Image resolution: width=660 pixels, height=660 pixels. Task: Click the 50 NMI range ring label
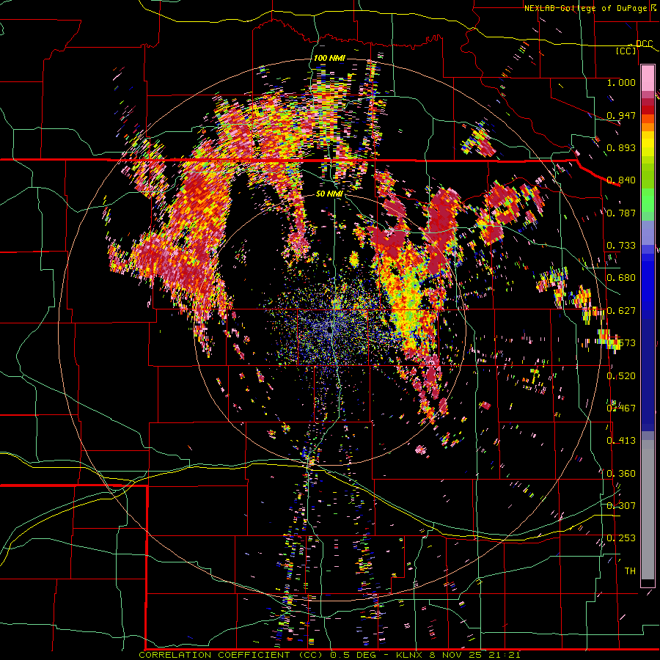pos(329,194)
